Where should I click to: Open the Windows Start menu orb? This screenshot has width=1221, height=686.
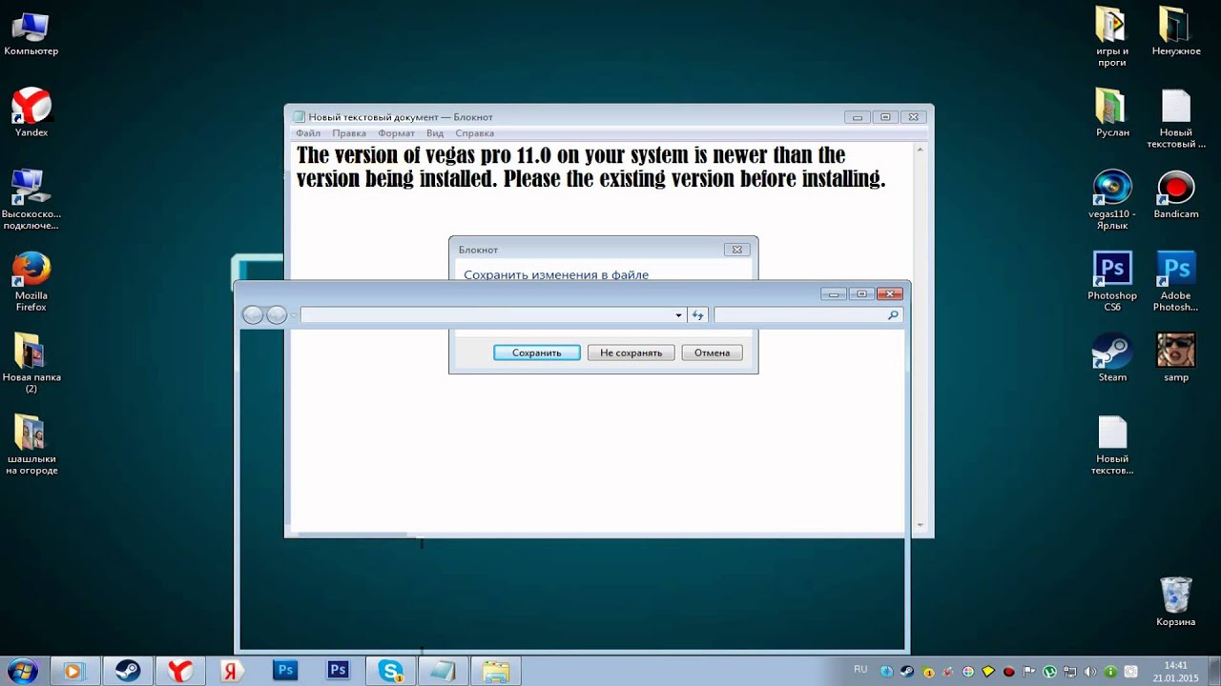(x=21, y=671)
